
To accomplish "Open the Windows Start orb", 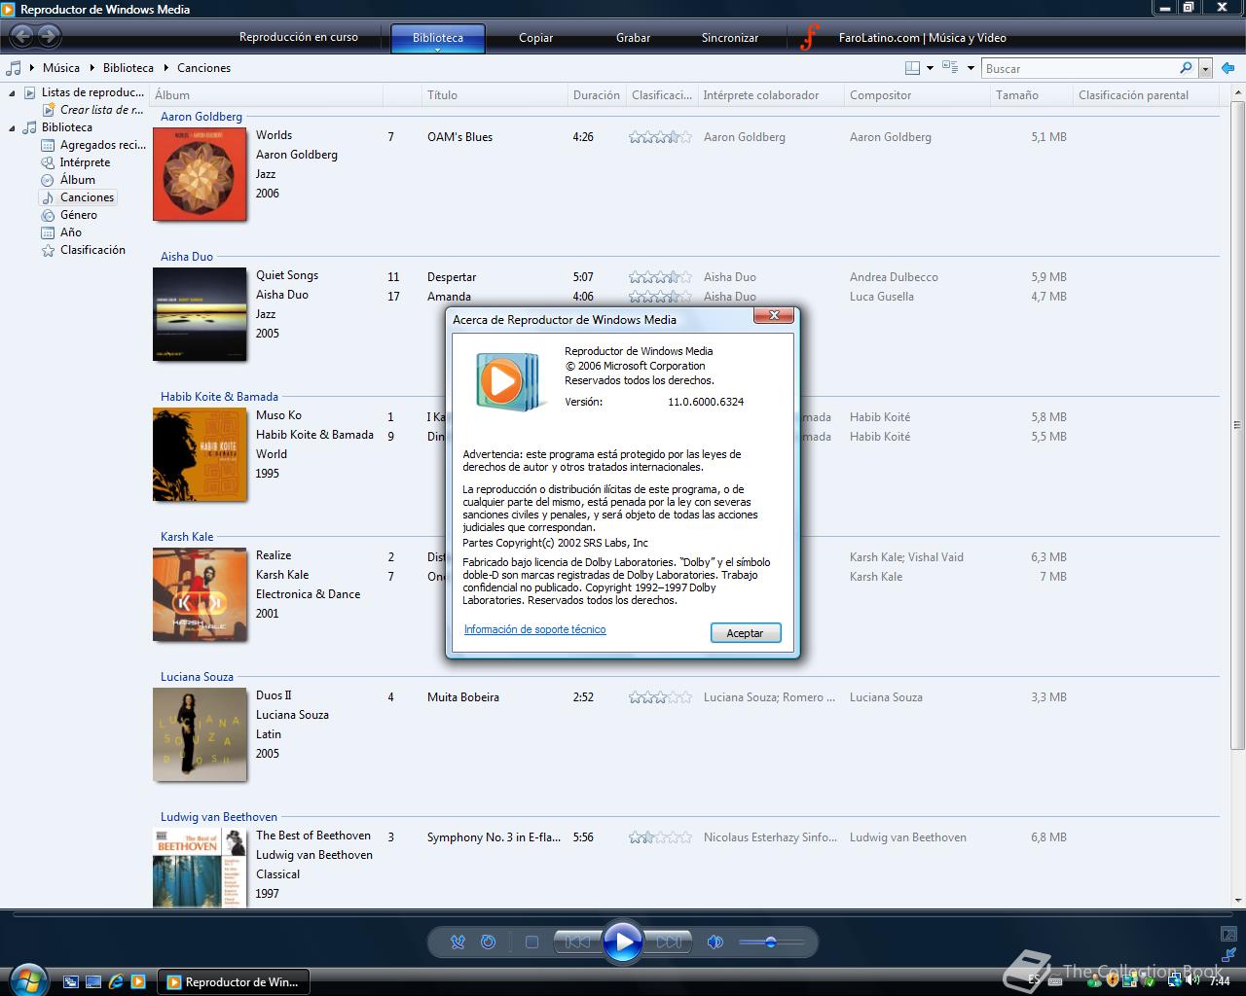I will pyautogui.click(x=26, y=978).
